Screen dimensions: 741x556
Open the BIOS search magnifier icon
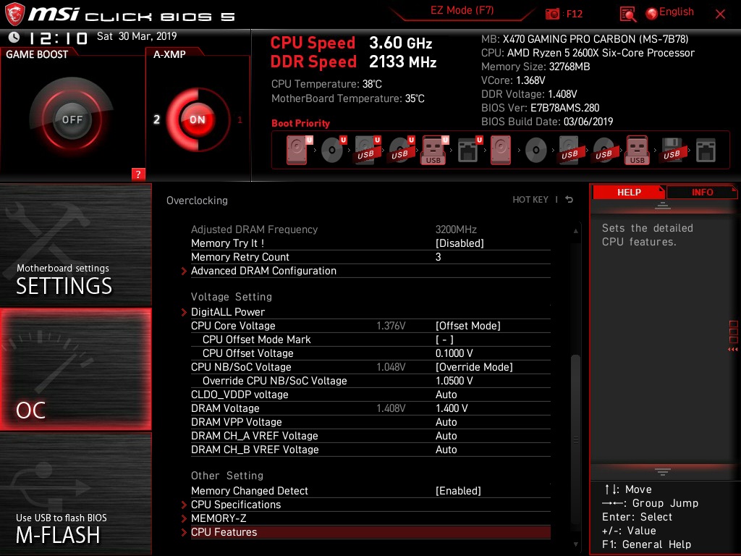(x=627, y=14)
